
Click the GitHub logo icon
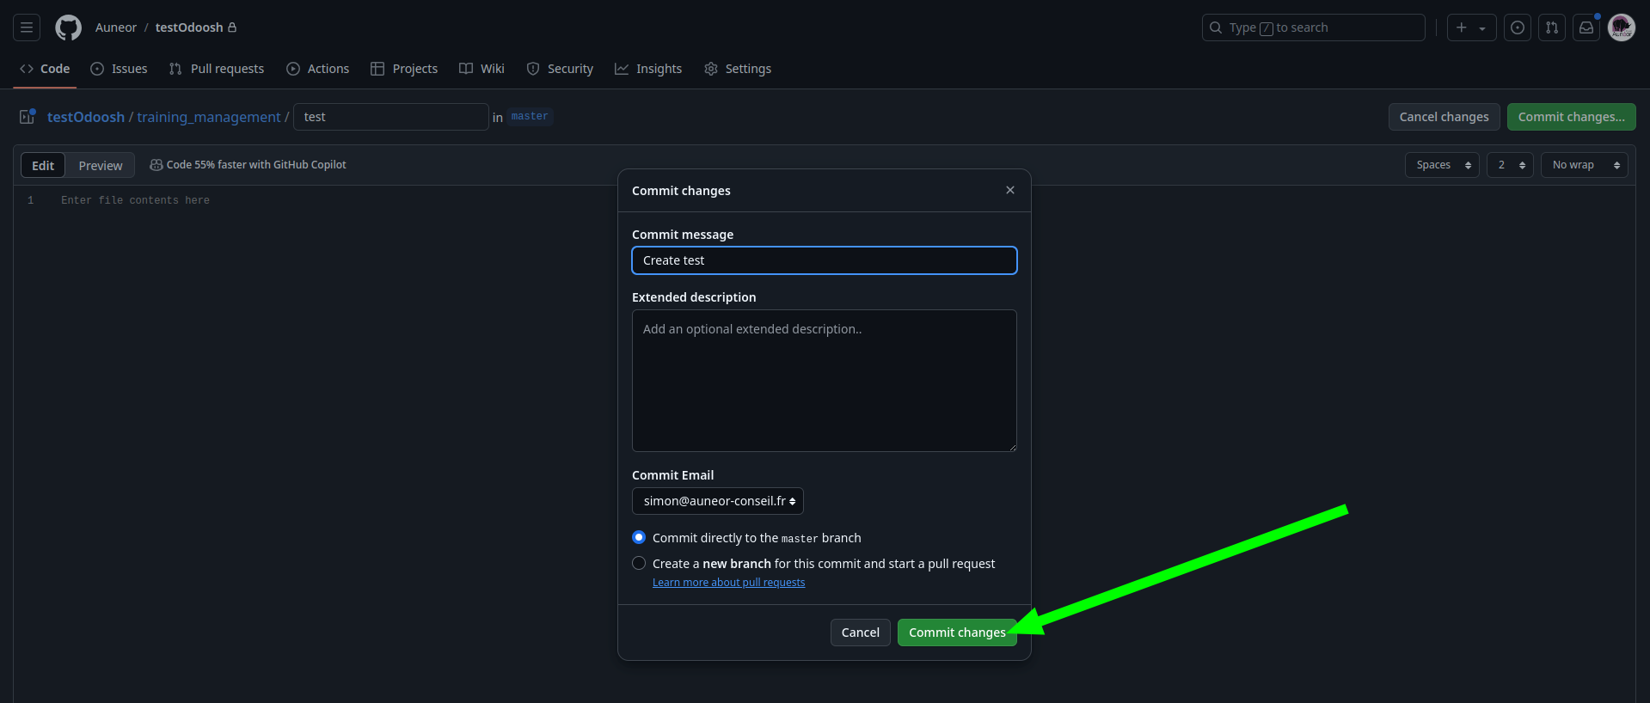coord(68,28)
